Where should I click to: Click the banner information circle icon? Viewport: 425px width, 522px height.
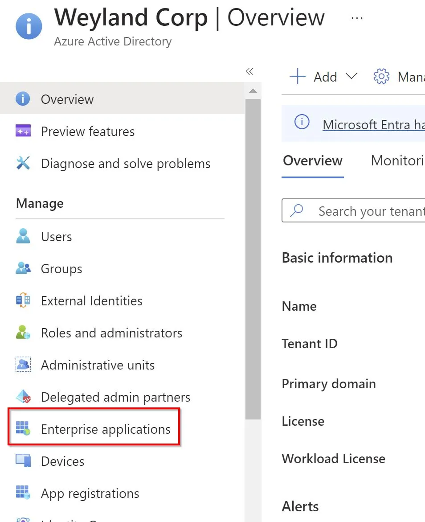[302, 122]
